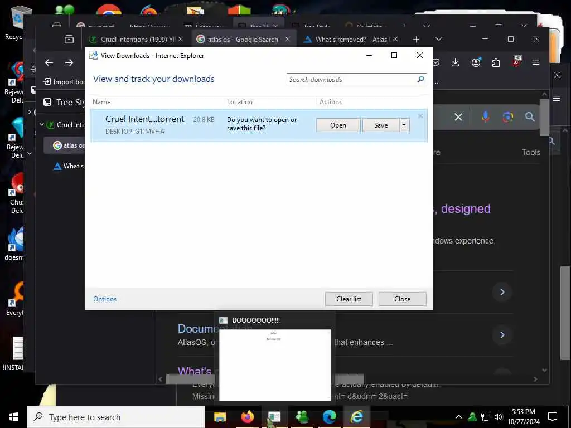The width and height of the screenshot is (571, 428).
Task: Click the Close button in View Downloads
Action: [x=403, y=299]
